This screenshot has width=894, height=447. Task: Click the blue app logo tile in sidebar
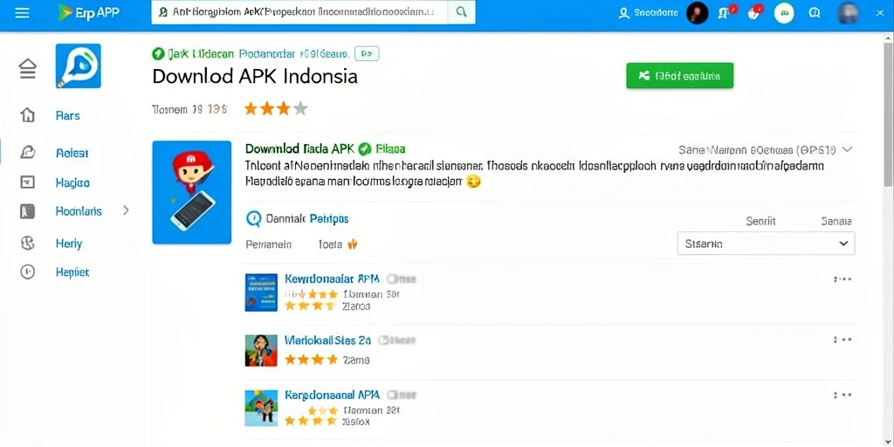tap(78, 65)
